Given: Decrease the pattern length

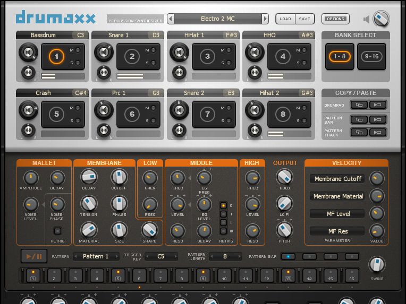Looking at the screenshot, I should [x=212, y=256].
